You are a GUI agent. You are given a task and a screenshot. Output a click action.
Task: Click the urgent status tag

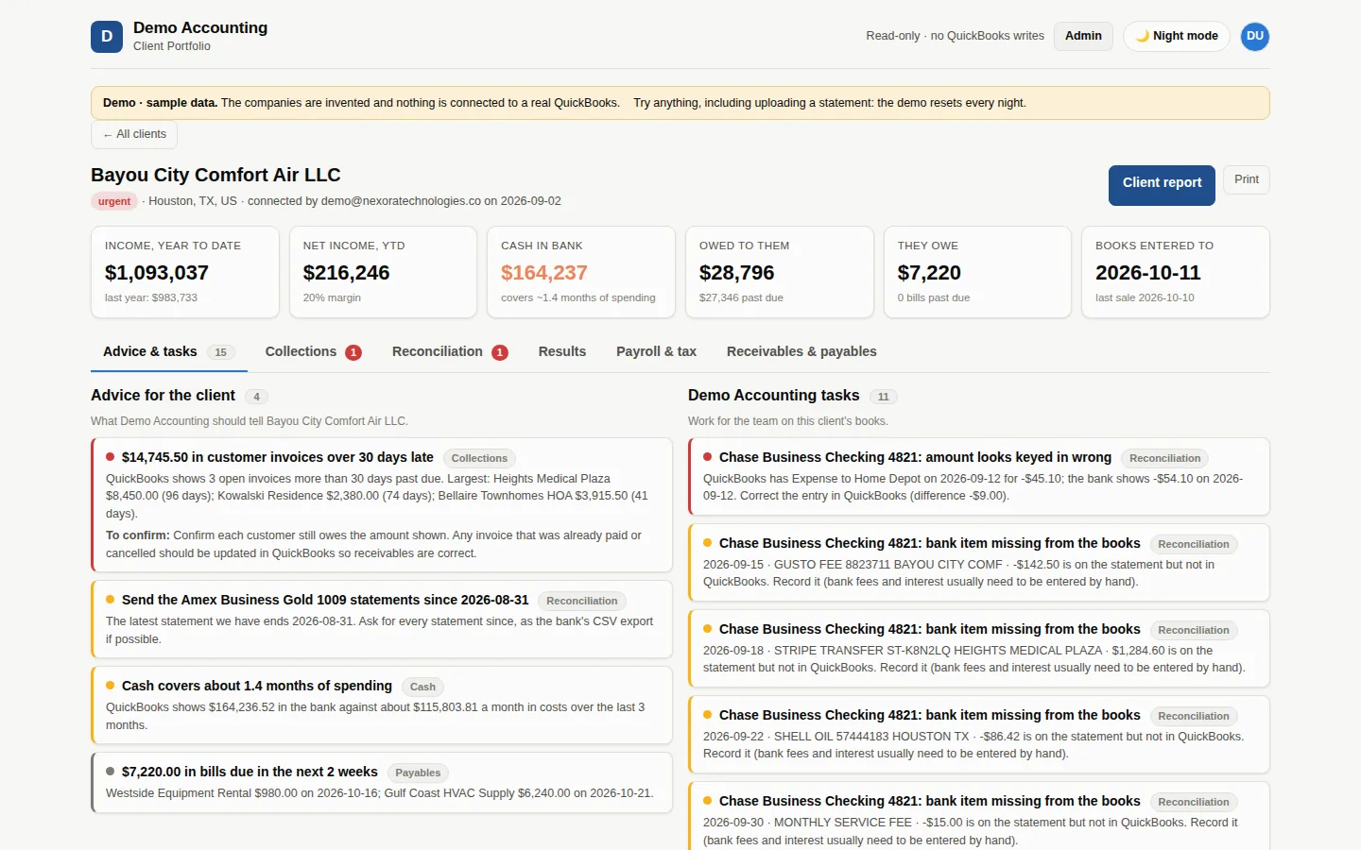pyautogui.click(x=114, y=201)
